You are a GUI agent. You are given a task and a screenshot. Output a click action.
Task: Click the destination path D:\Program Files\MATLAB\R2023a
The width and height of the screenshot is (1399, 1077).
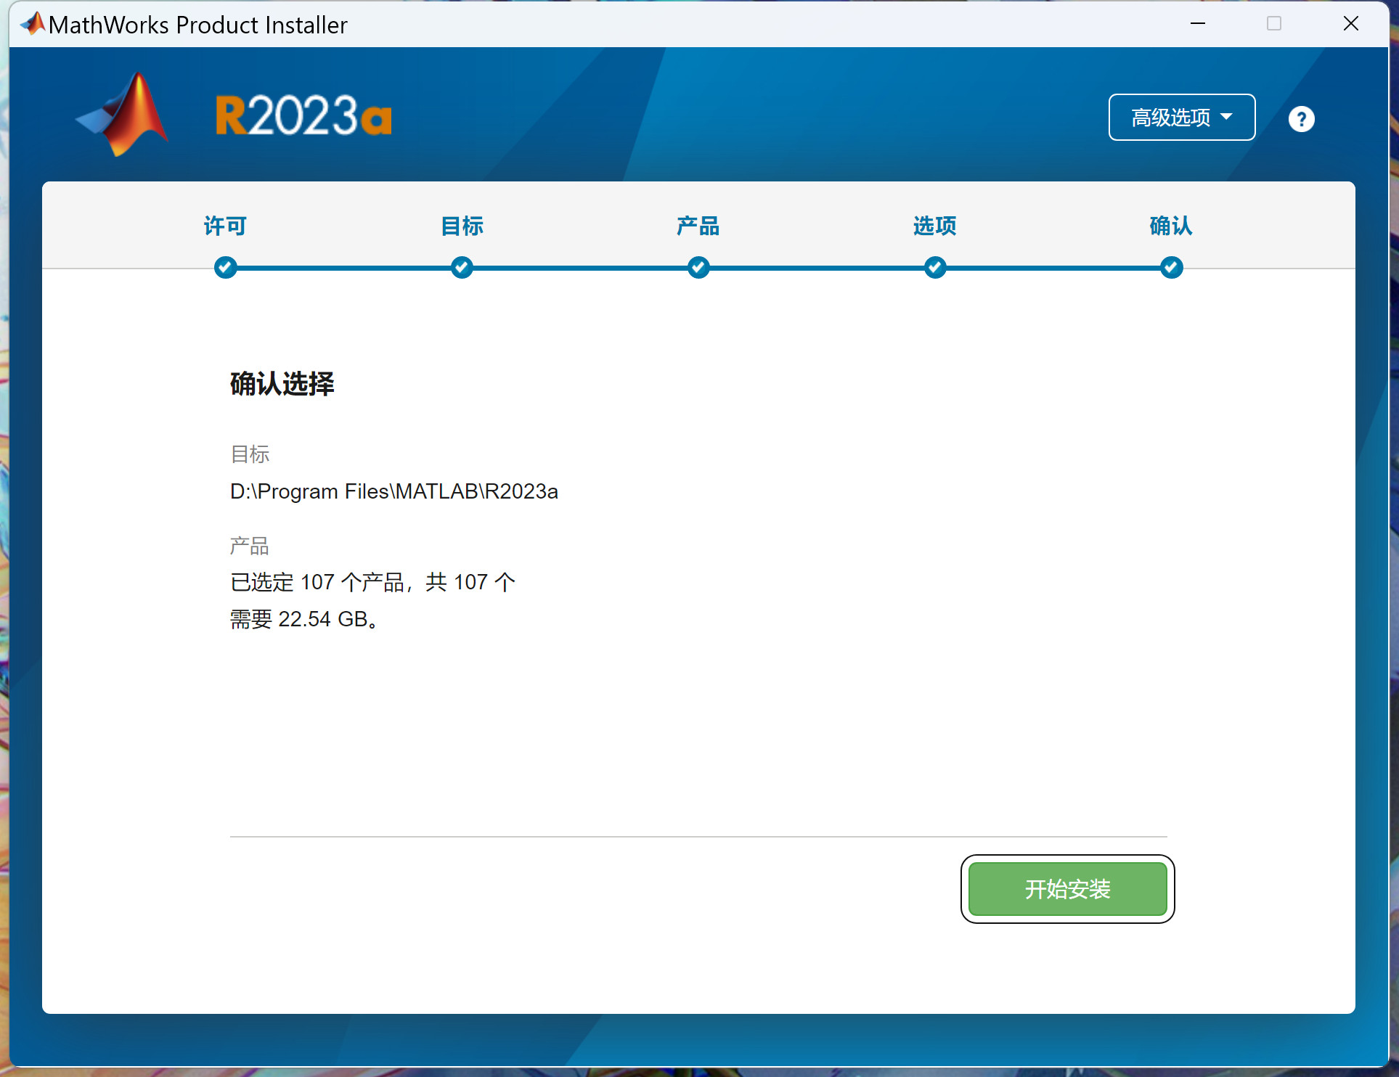[393, 491]
